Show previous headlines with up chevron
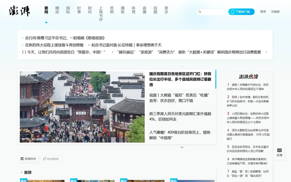 (x=182, y=66)
